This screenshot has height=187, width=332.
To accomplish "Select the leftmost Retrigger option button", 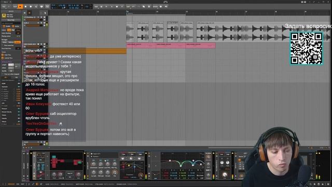I will (x=4, y=42).
